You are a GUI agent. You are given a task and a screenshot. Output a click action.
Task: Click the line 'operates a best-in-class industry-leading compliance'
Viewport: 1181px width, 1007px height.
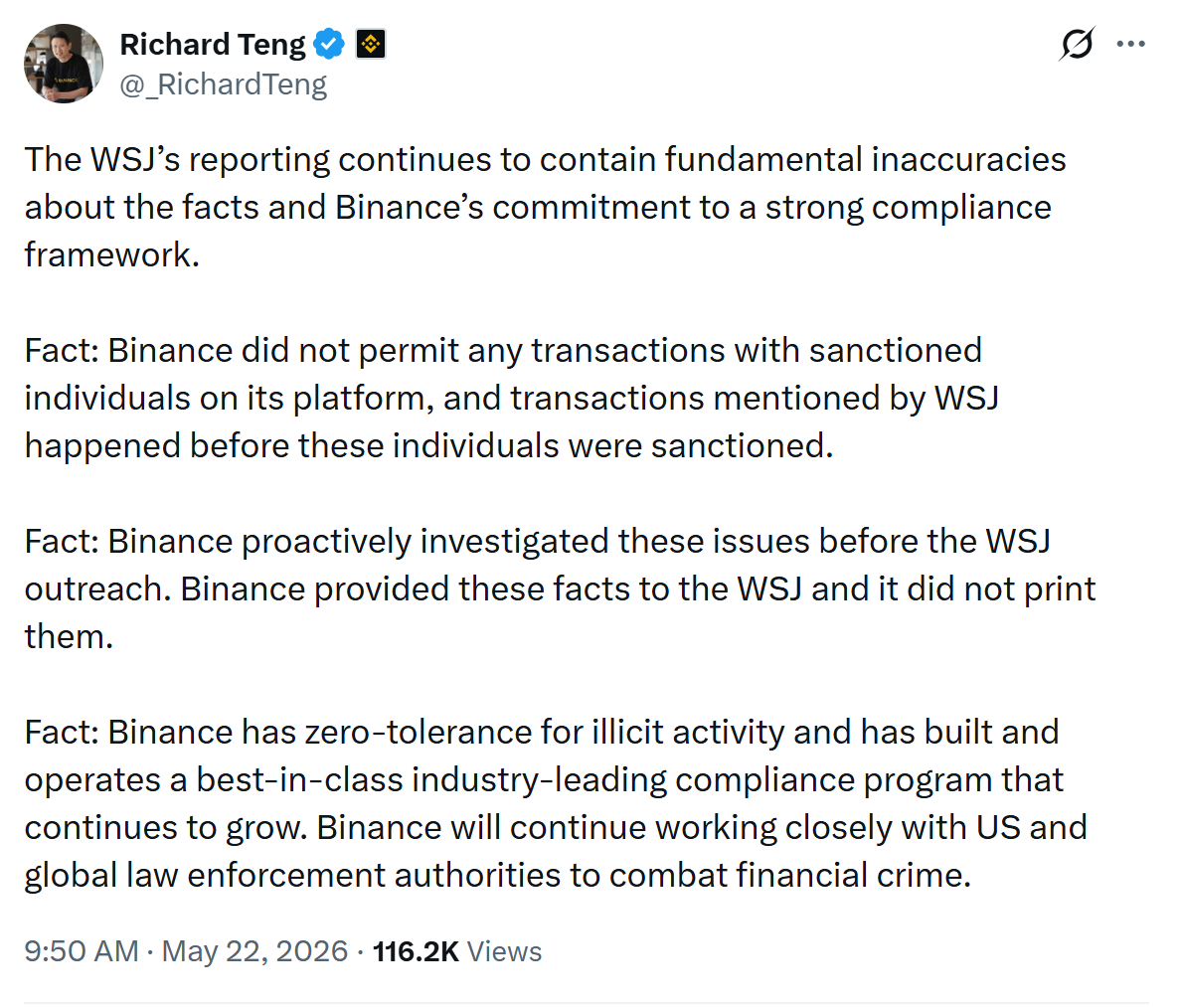[544, 780]
